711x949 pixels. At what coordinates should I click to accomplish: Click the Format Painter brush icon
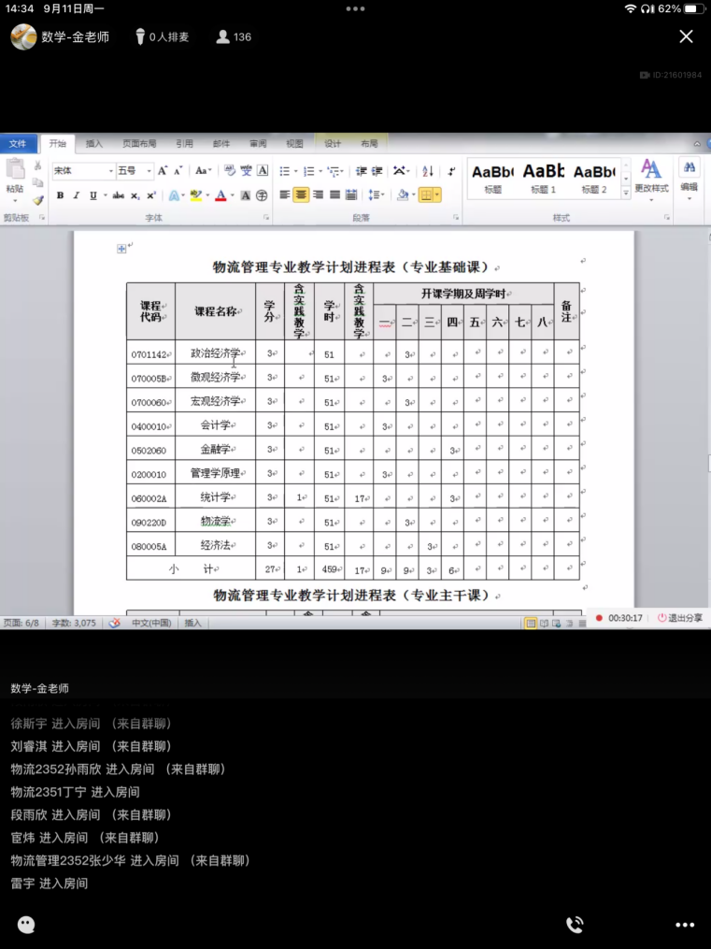coord(38,200)
